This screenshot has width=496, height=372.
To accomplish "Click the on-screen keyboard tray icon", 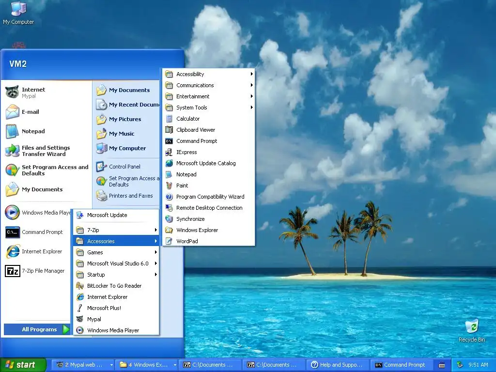I will [x=442, y=365].
